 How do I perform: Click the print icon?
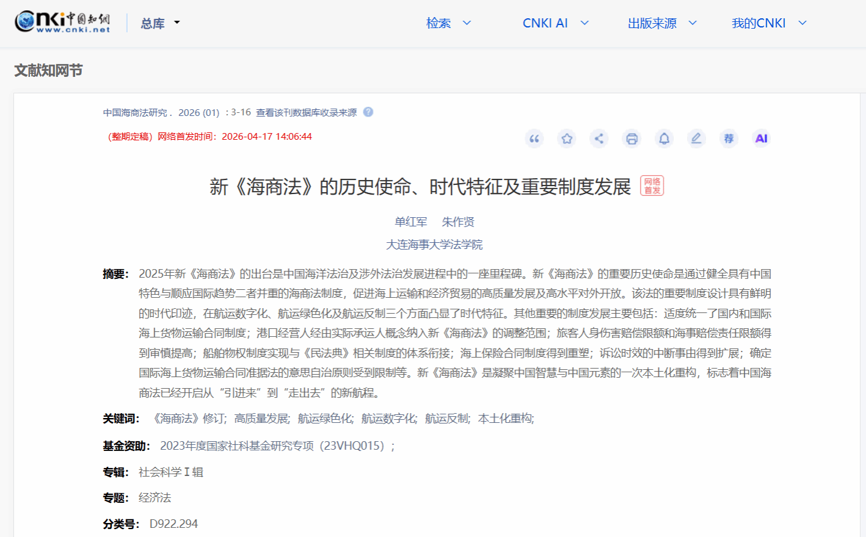pos(631,139)
